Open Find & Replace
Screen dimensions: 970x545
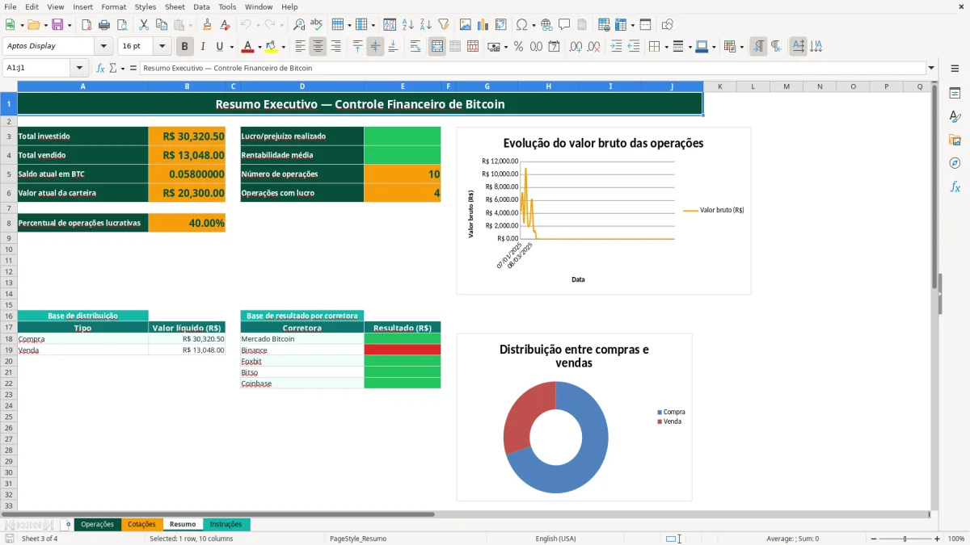click(x=299, y=25)
